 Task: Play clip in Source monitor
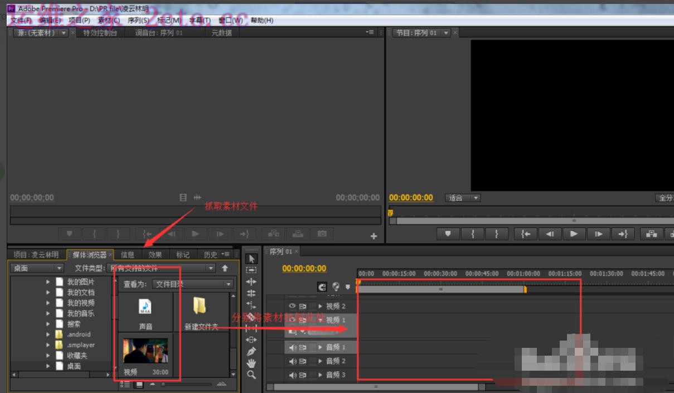point(195,234)
